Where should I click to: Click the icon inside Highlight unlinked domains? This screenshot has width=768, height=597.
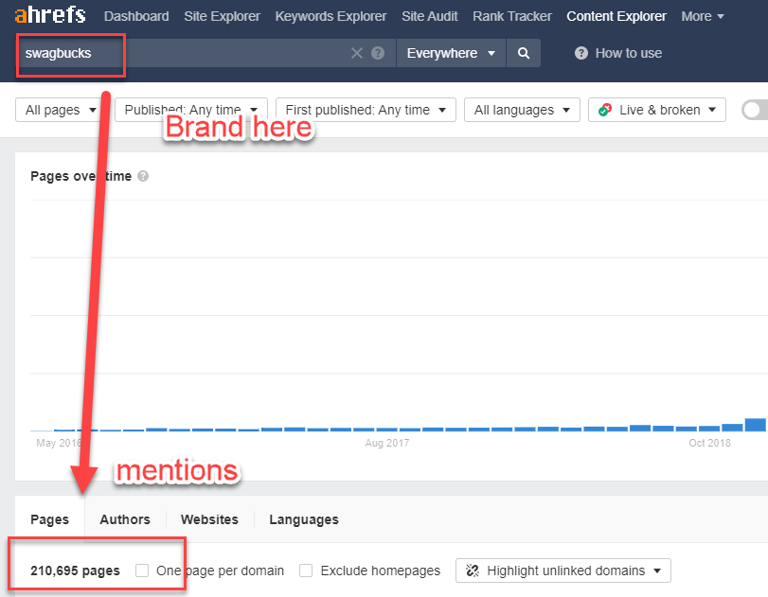tap(473, 570)
